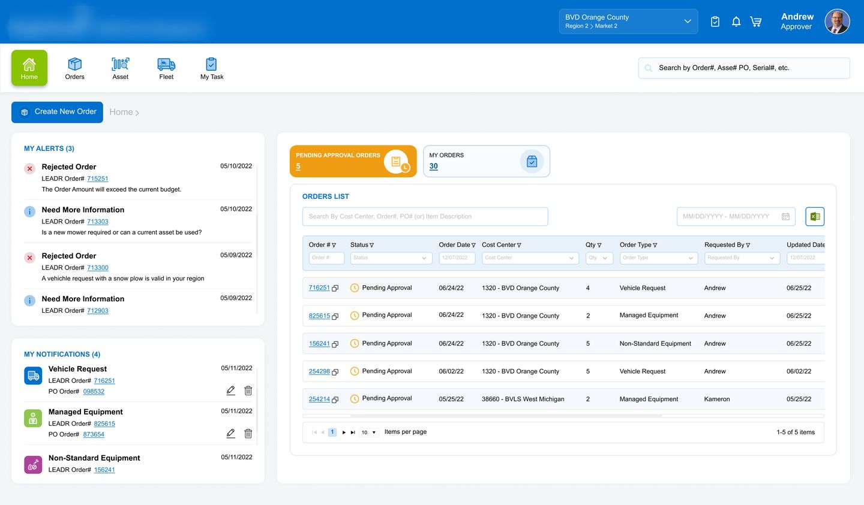864x505 pixels.
Task: Click the Order Date column filter icon
Action: [473, 245]
